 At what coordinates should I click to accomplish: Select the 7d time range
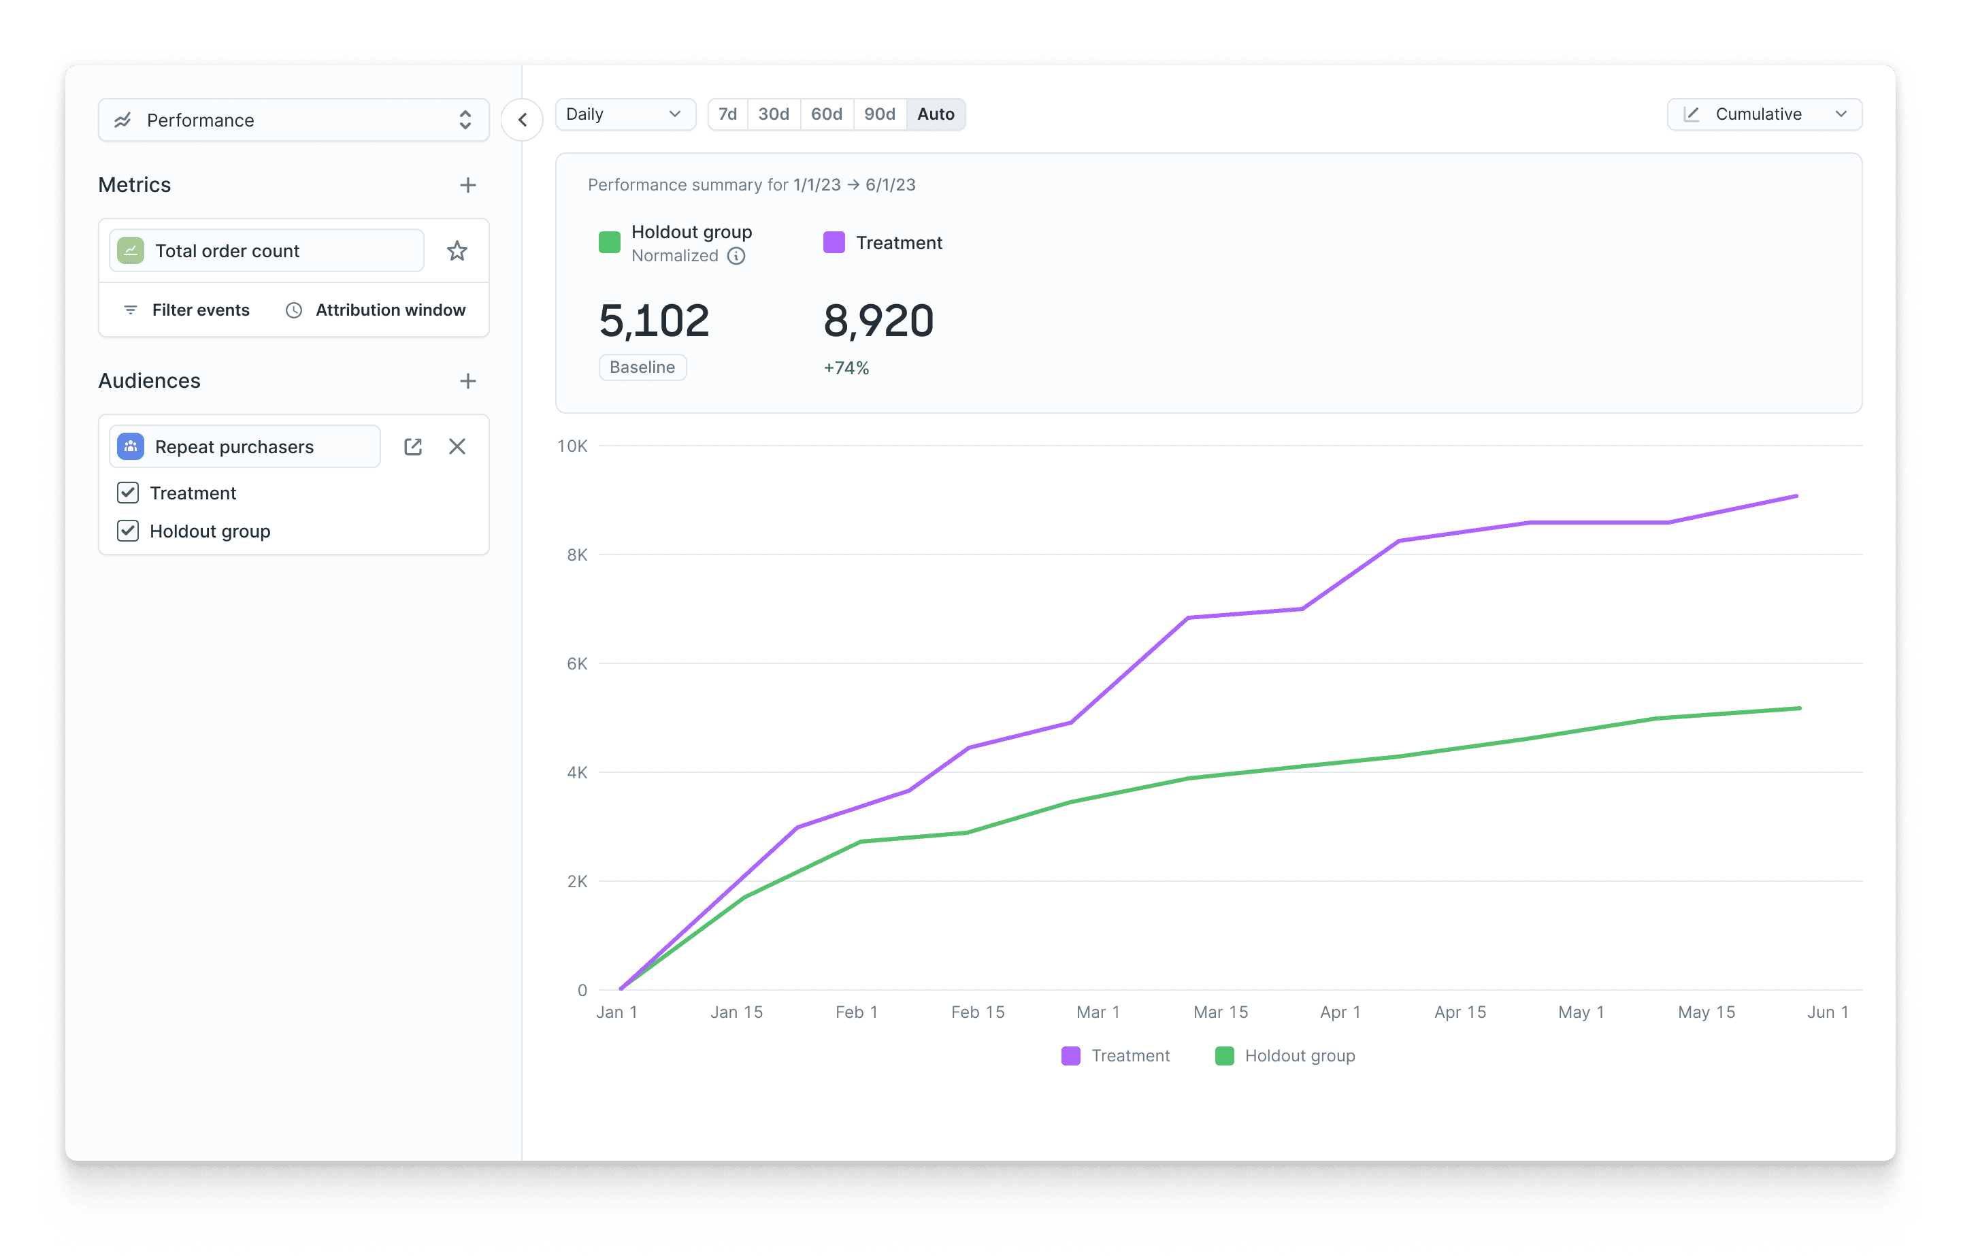click(x=727, y=114)
